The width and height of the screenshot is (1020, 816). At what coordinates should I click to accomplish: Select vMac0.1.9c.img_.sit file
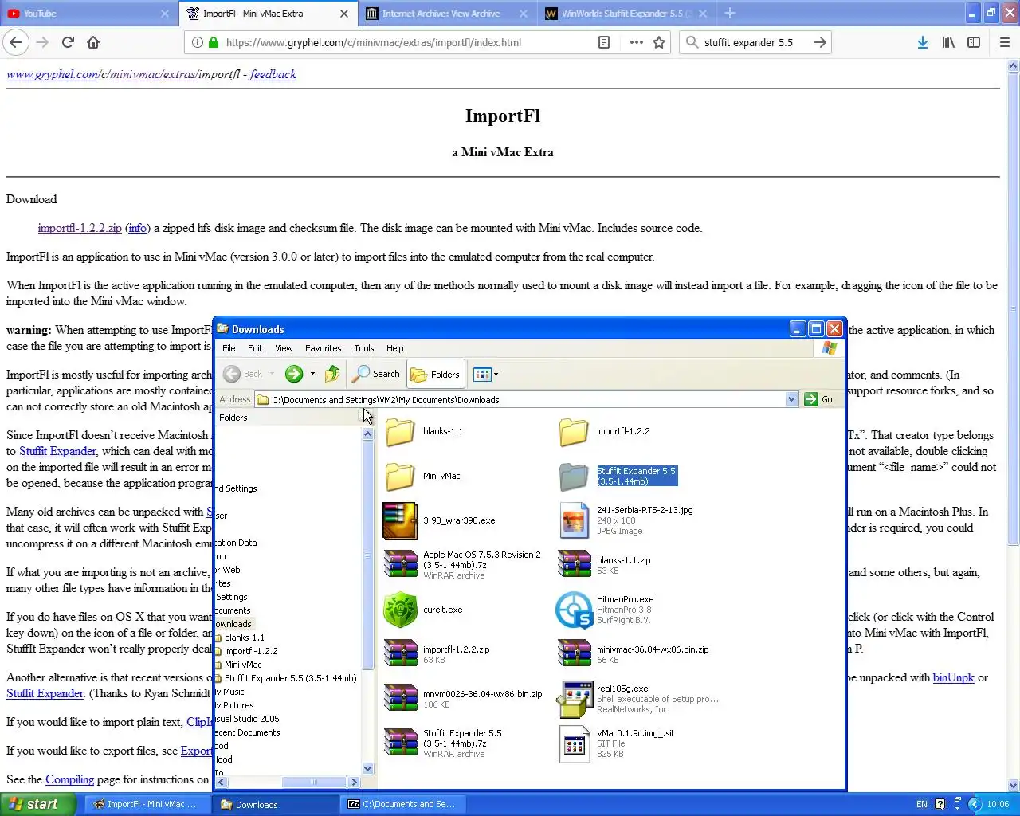click(617, 743)
